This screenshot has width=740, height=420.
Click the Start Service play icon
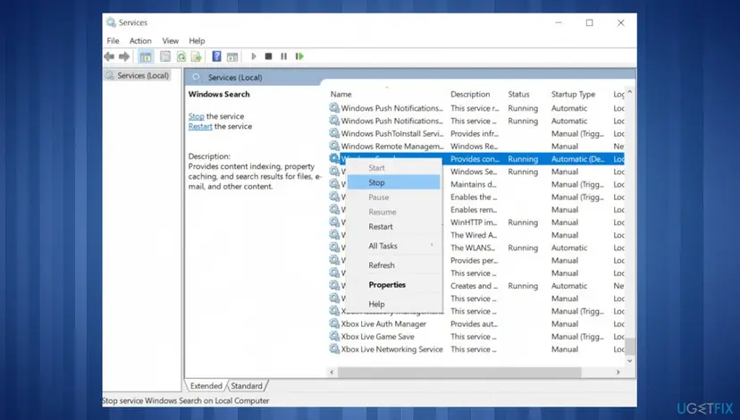[x=254, y=56]
